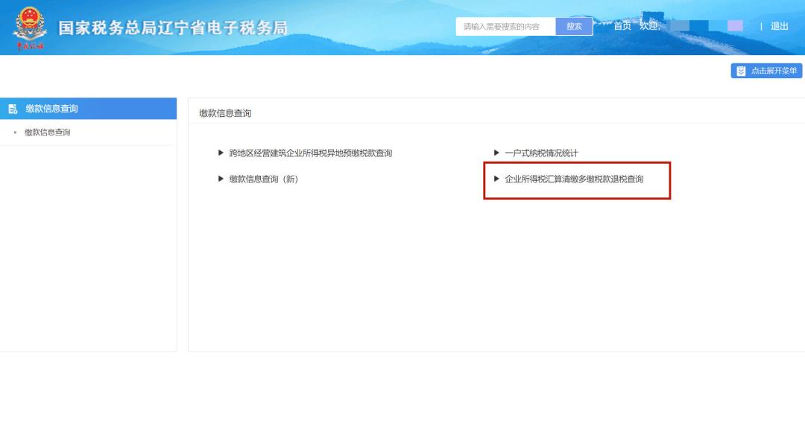Click the national tax emblem logo

[x=29, y=26]
